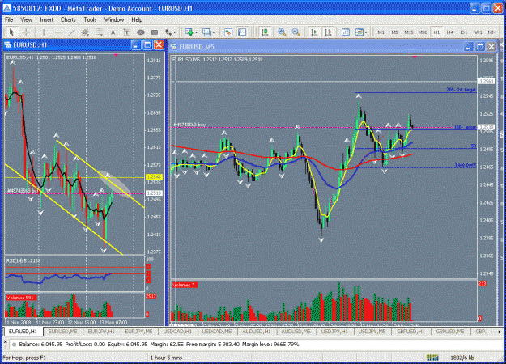Set timeframe to M30
506x364 pixels.
click(x=423, y=32)
